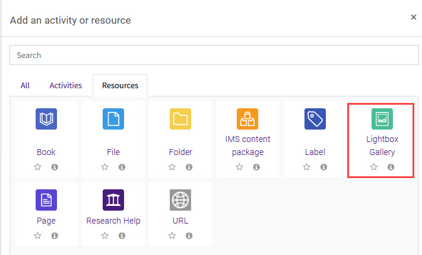Star Lightbox Gallery as a favourite
Image resolution: width=422 pixels, height=255 pixels.
pos(374,167)
